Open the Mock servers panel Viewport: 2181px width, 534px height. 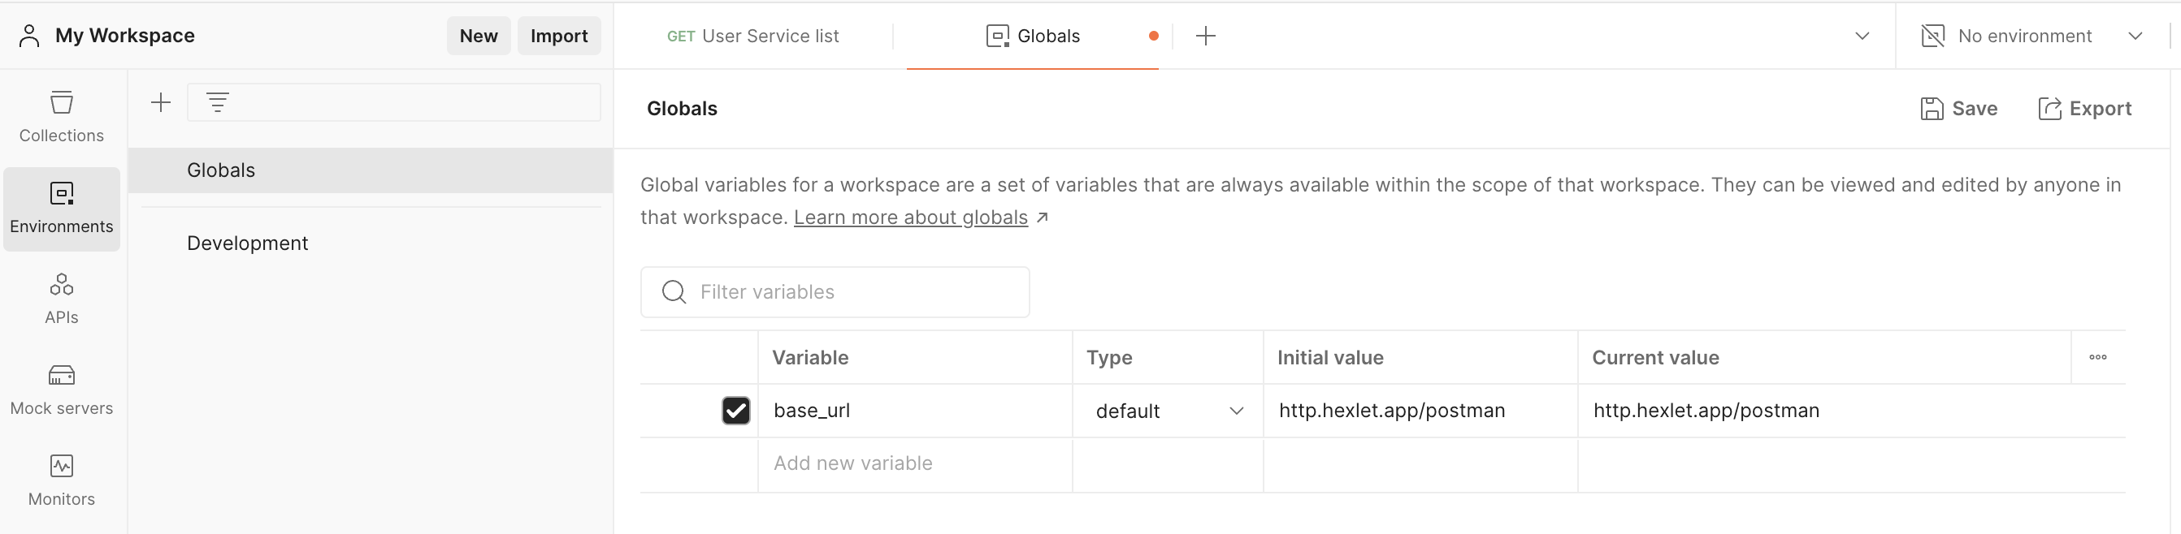61,390
